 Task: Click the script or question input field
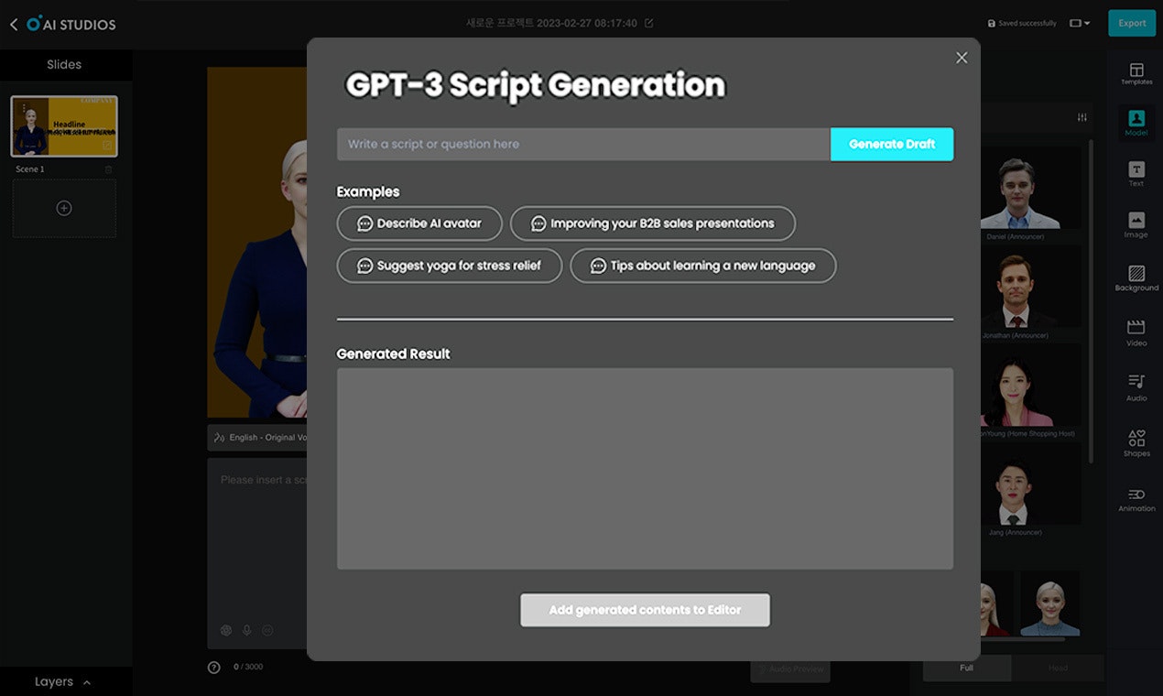point(583,144)
